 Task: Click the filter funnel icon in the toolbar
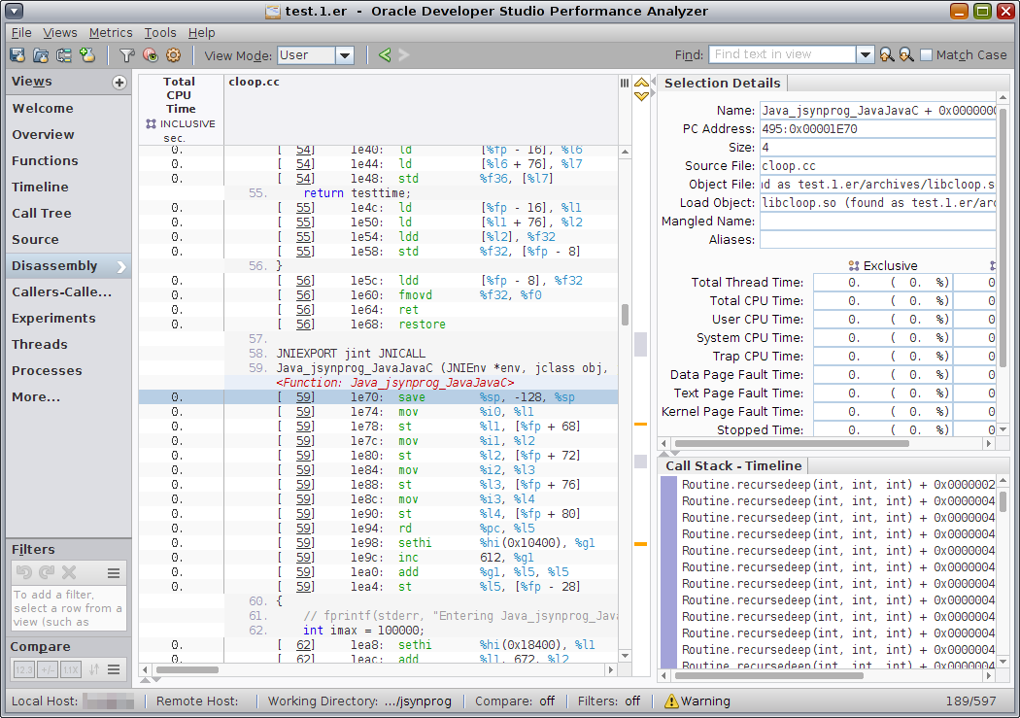(x=127, y=55)
